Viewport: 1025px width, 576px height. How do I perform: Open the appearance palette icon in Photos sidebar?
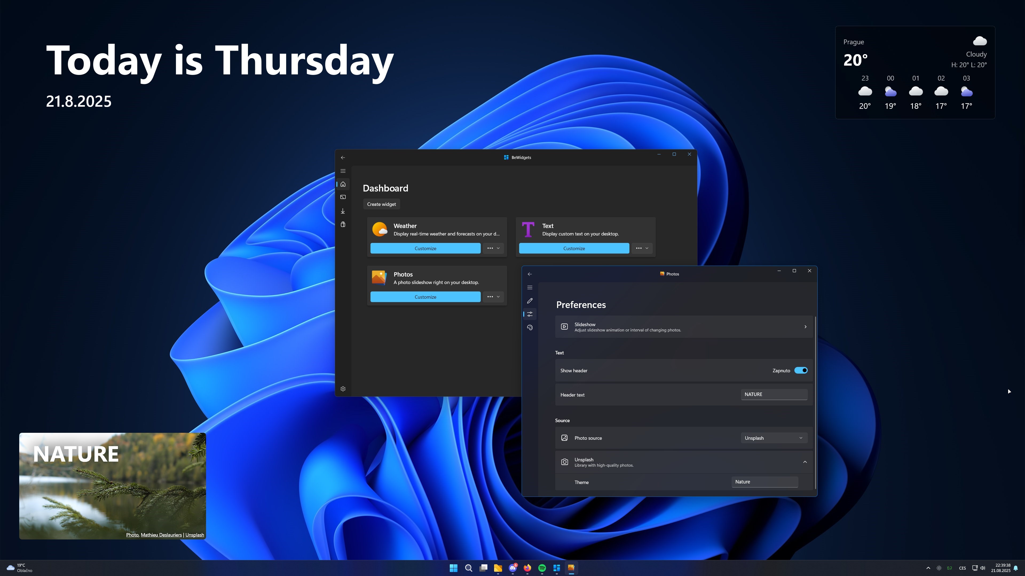(x=530, y=327)
